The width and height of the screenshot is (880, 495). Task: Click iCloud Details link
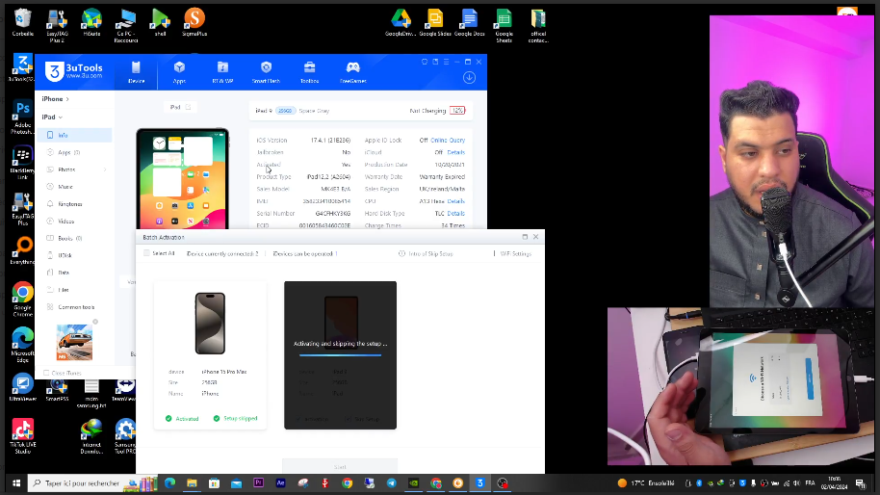click(455, 153)
